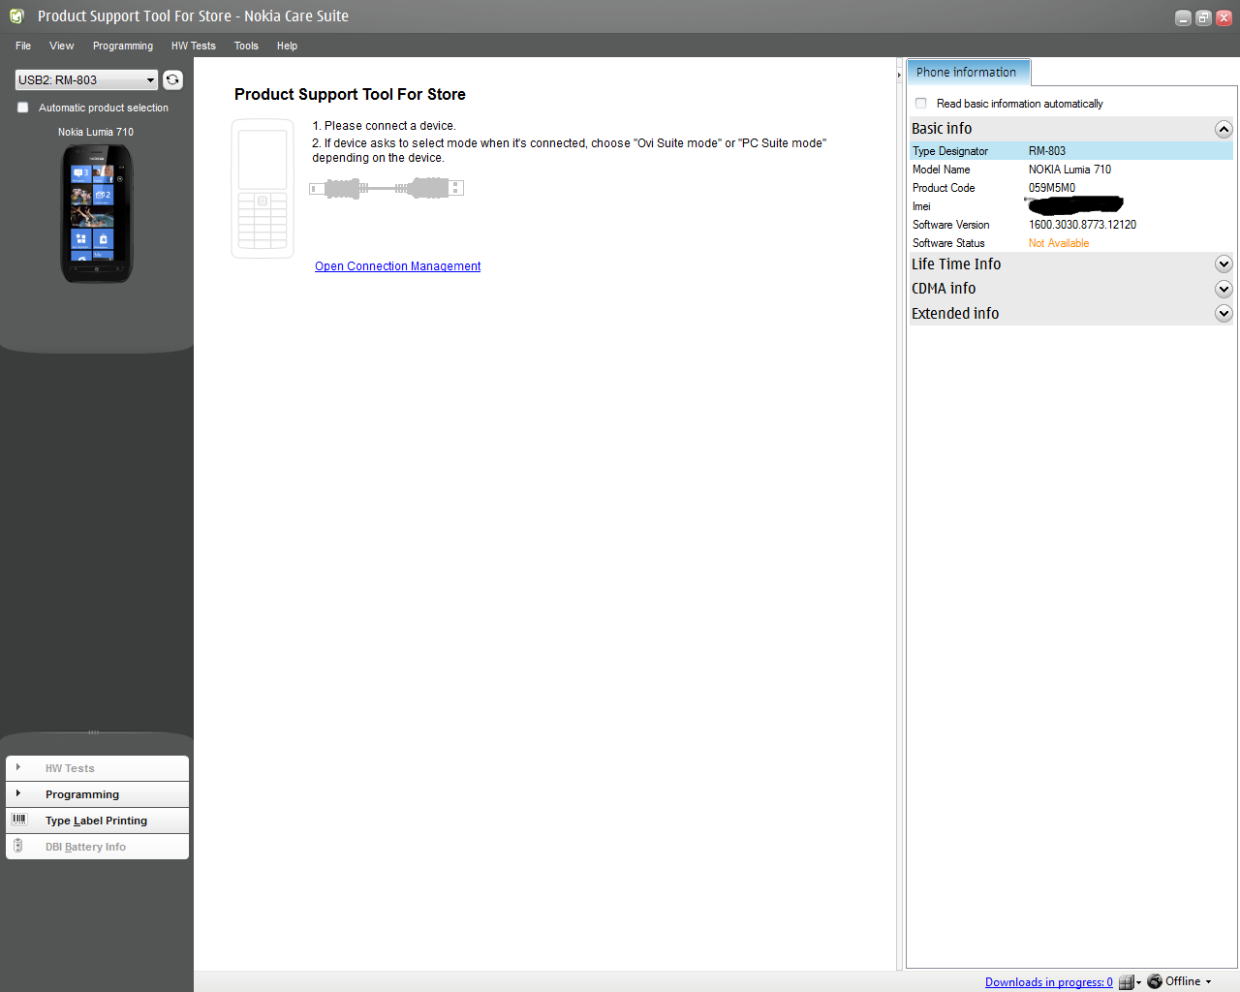Click the Product Support Tool For Store heading
The height and width of the screenshot is (992, 1240).
pos(350,94)
